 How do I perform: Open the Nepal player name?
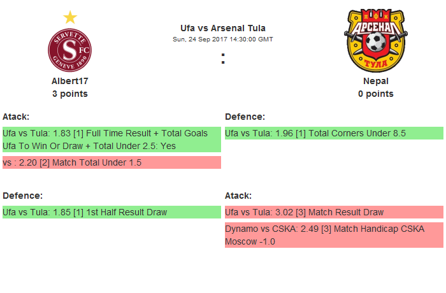coord(375,81)
